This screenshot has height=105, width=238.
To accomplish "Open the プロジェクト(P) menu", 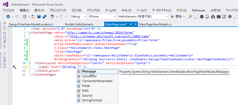I will tap(58, 10).
